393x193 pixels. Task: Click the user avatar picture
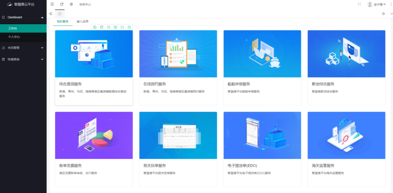tap(370, 4)
